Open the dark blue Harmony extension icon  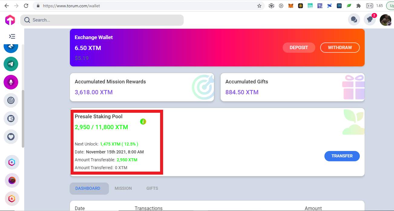point(339,6)
